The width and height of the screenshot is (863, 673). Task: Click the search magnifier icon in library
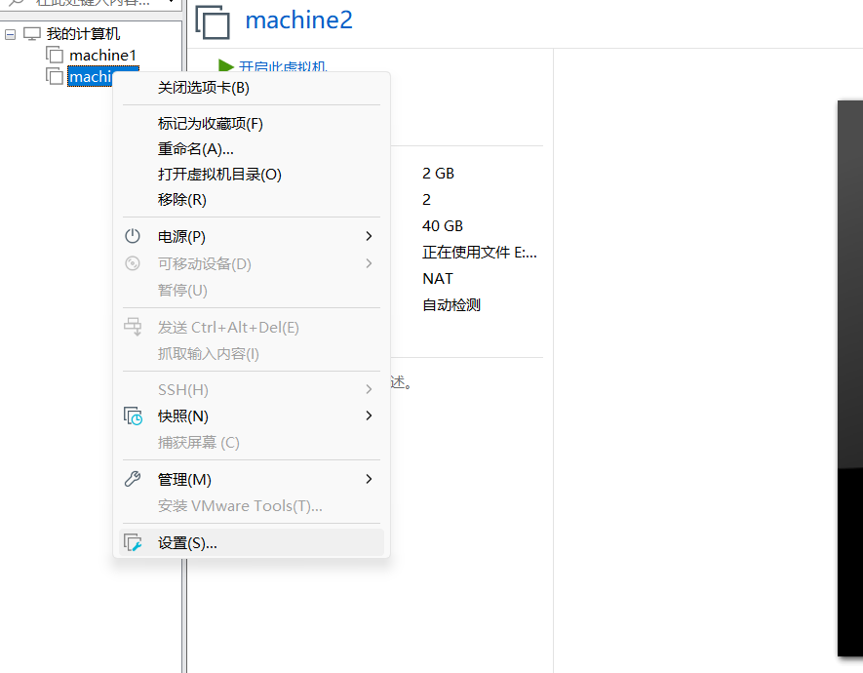17,3
